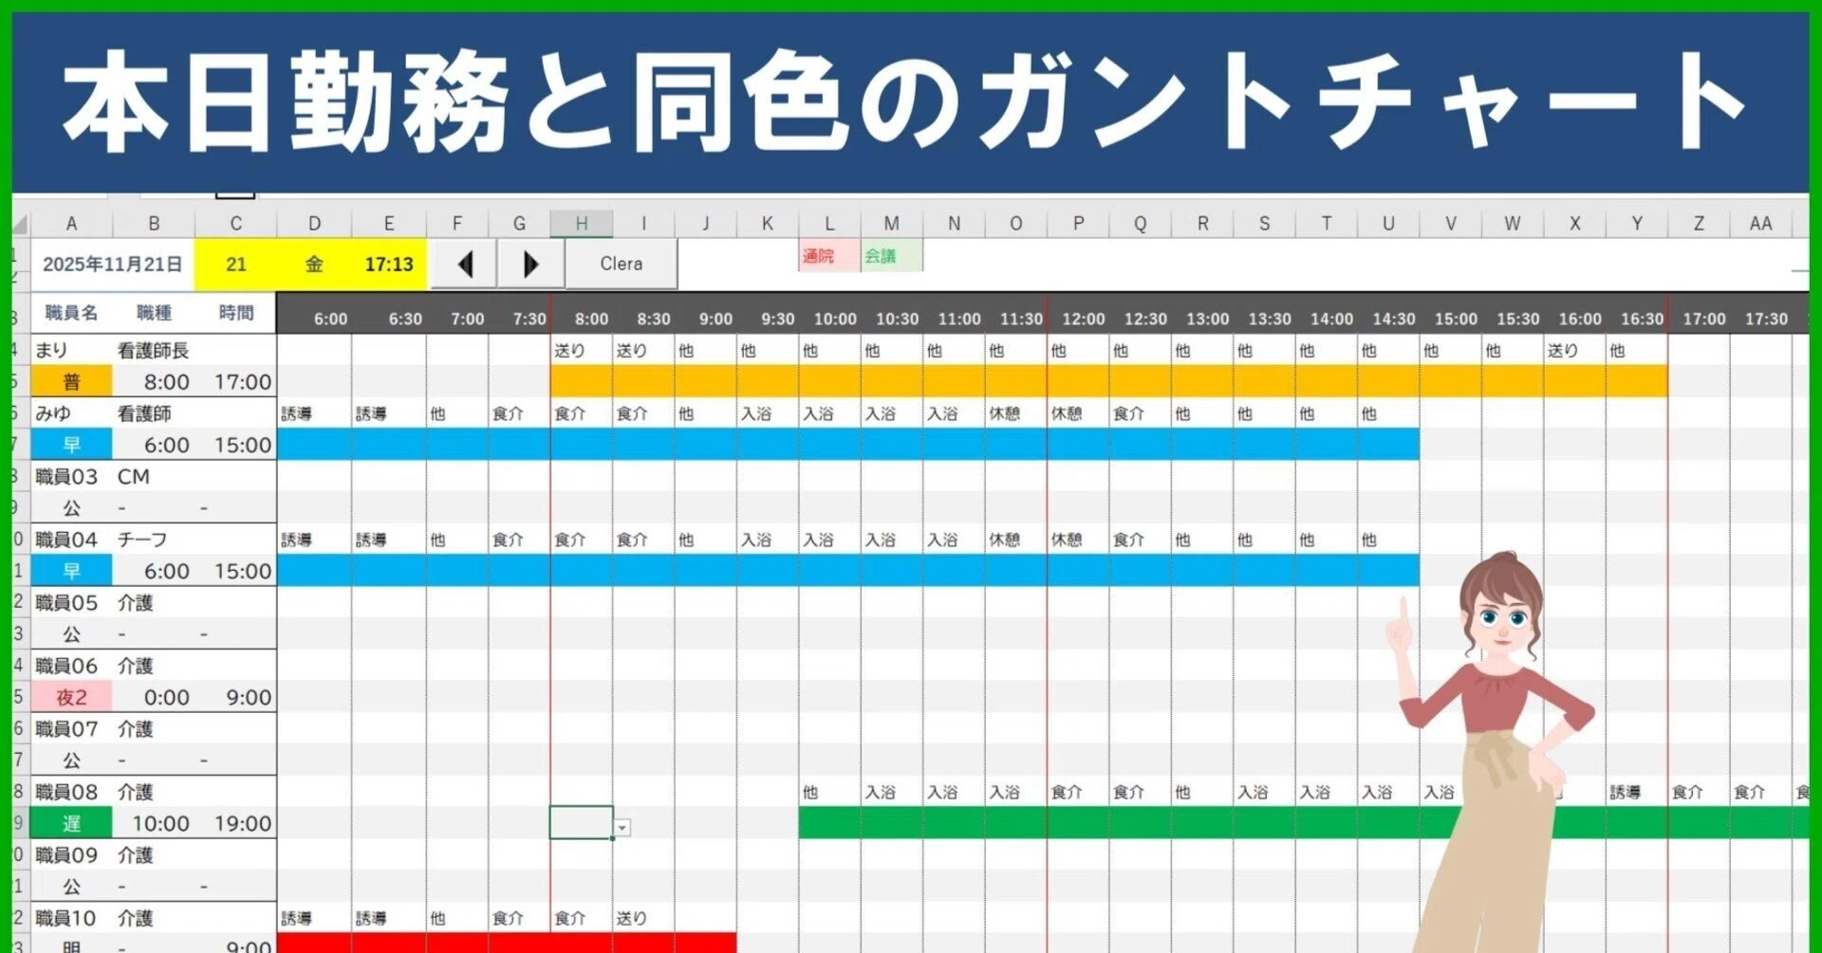The image size is (1822, 953).
Task: Click the pink 通院 legend cell
Action: (829, 256)
